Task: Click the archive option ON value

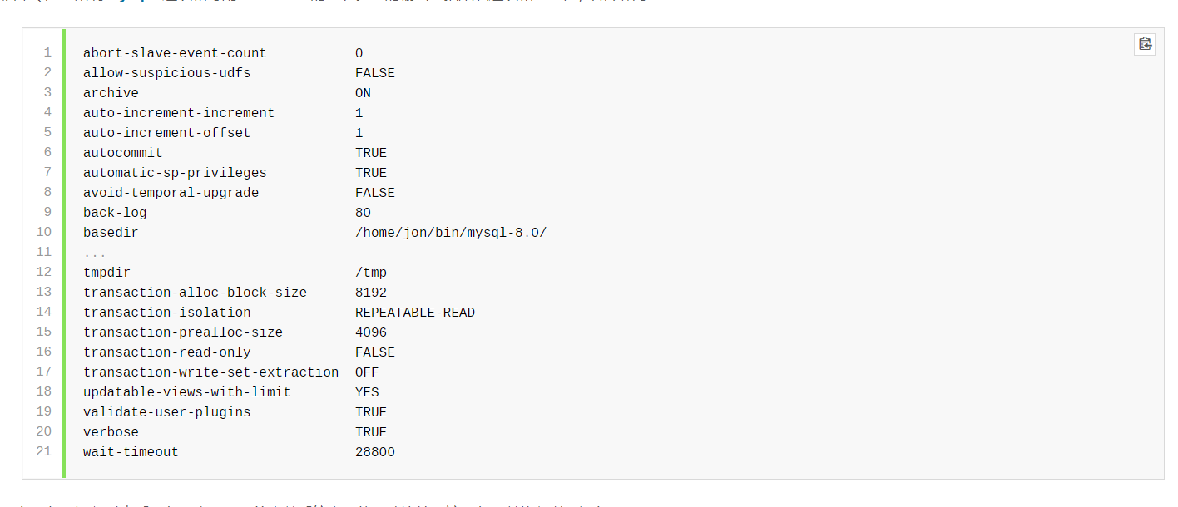Action: 363,93
